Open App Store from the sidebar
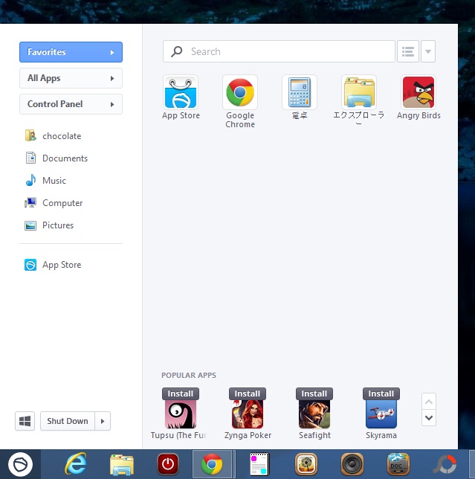The width and height of the screenshot is (475, 479). (53, 265)
